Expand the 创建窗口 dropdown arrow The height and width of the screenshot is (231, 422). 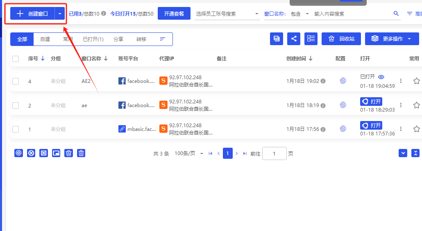coord(60,14)
